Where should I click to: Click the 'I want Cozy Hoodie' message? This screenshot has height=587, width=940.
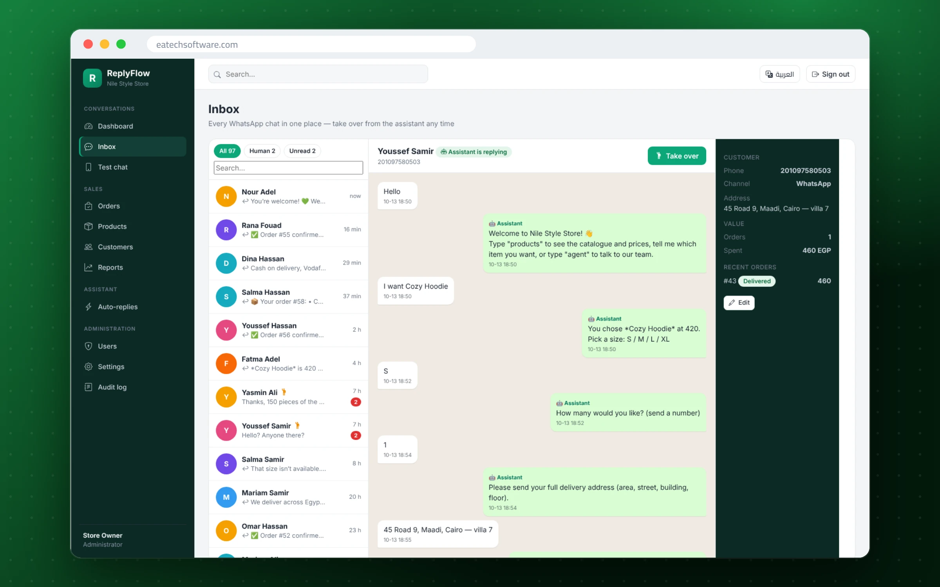[416, 291]
